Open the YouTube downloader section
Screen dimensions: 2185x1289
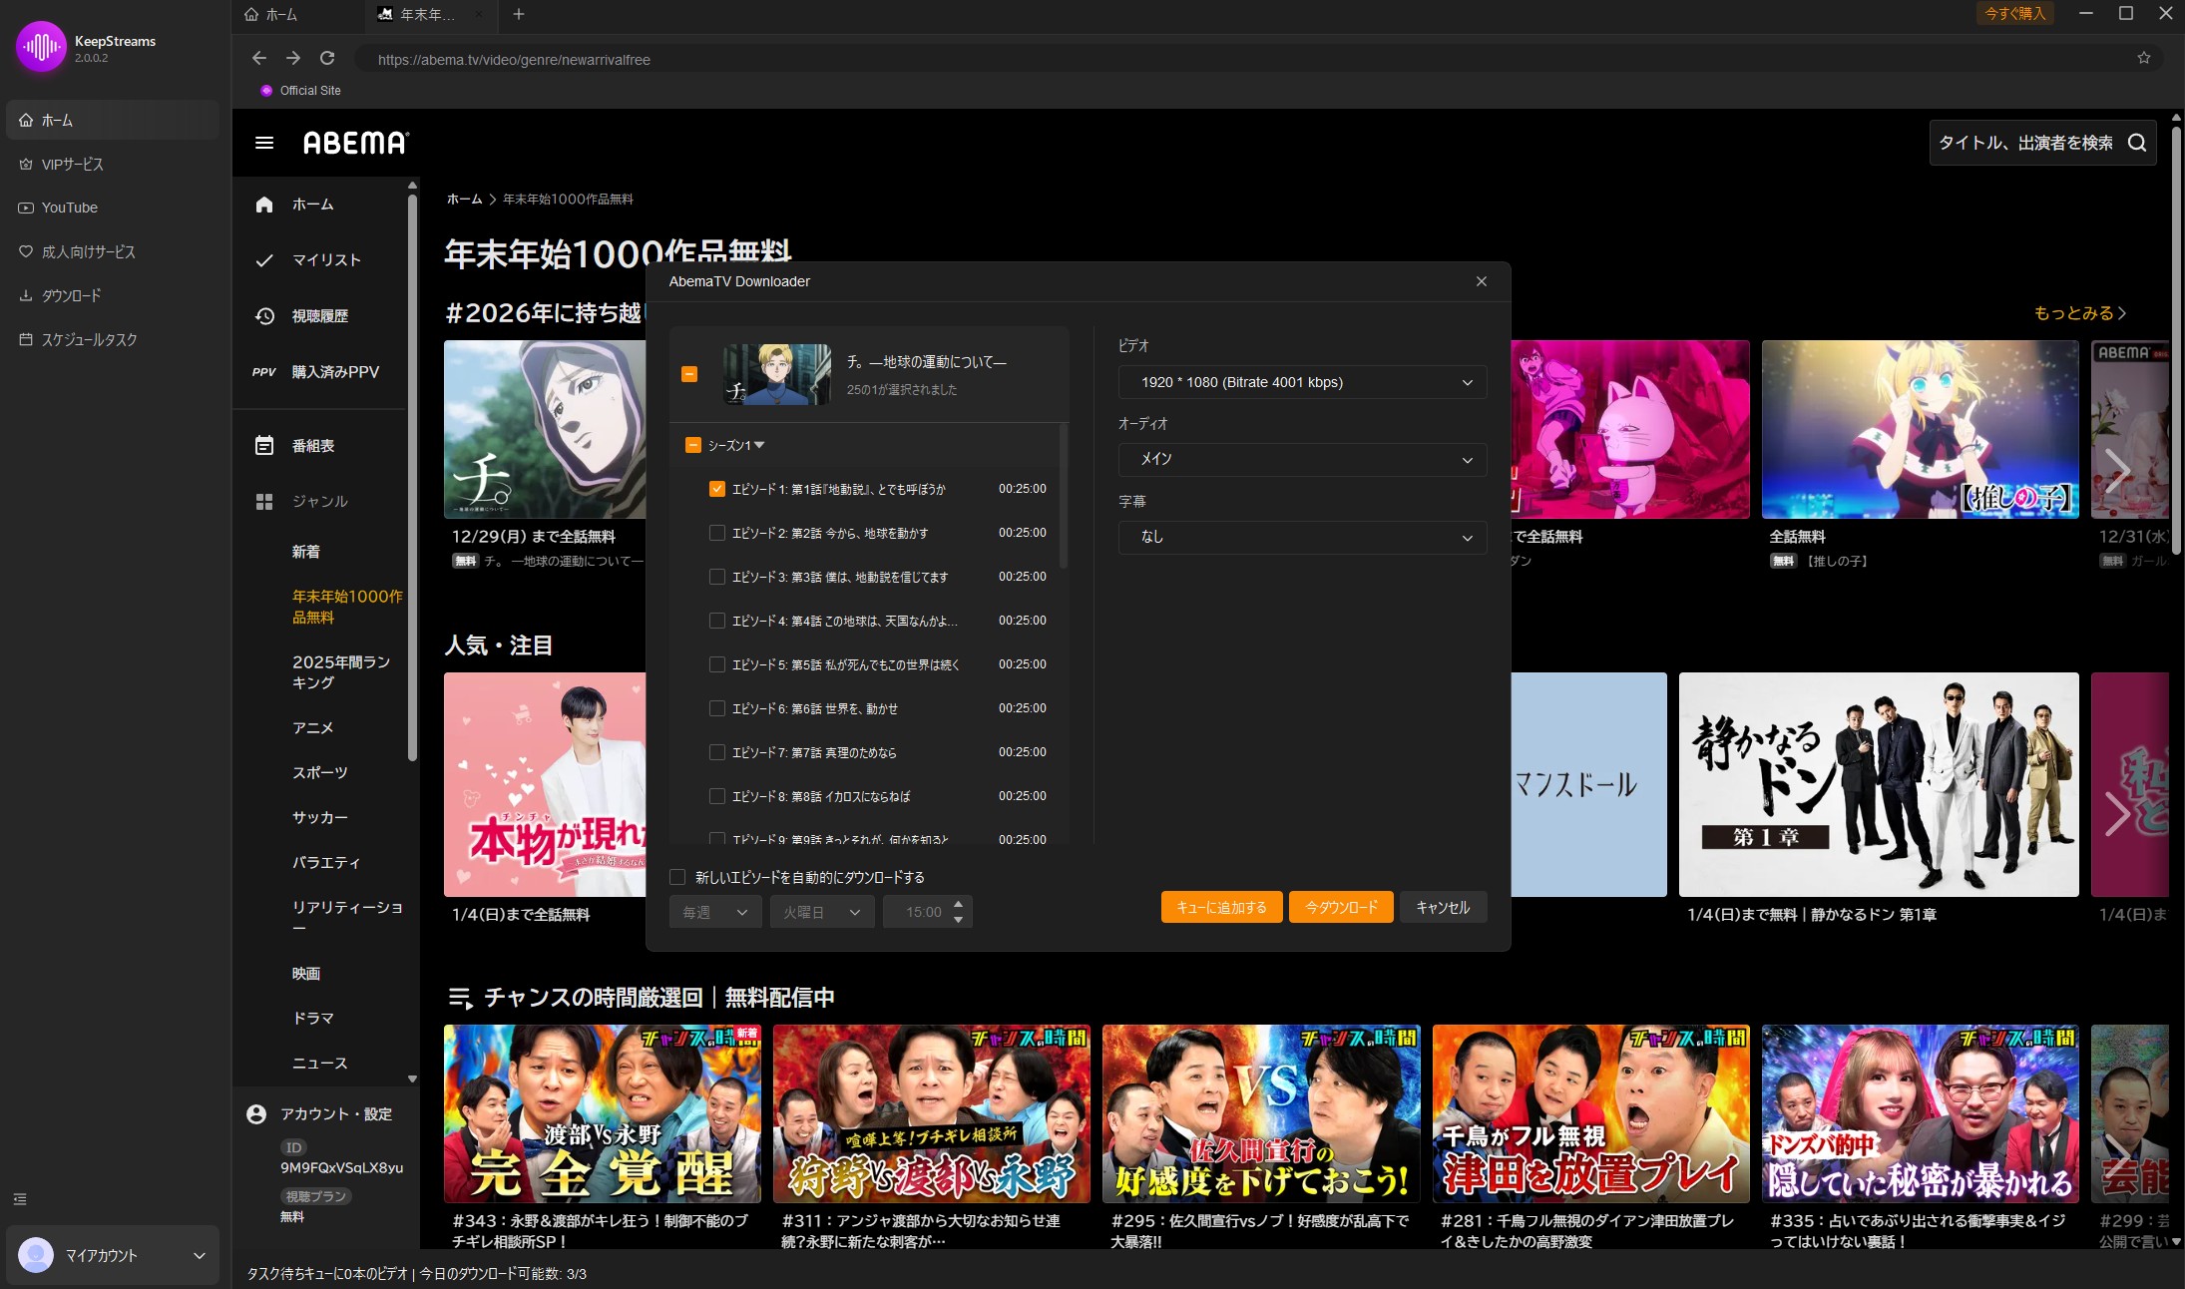[x=70, y=208]
